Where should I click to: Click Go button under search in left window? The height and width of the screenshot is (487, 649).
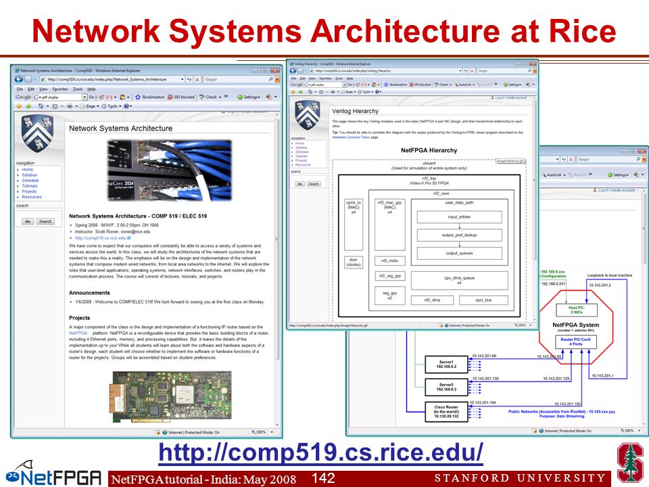click(x=28, y=222)
